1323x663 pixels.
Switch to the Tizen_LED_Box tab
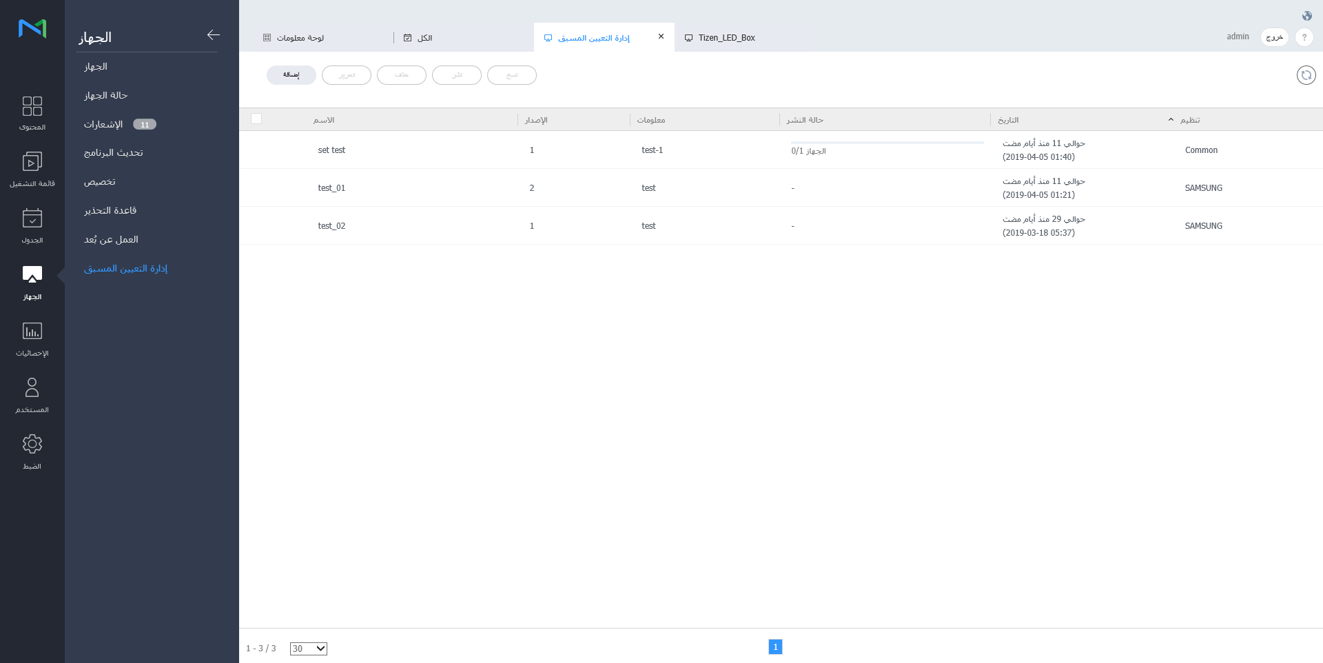[726, 38]
